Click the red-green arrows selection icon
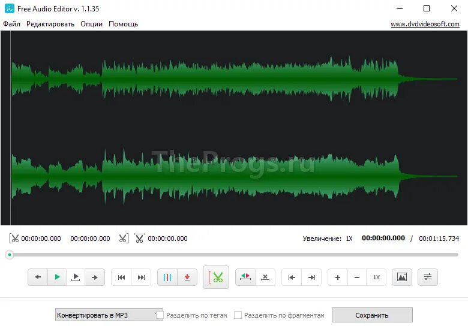 tap(245, 277)
